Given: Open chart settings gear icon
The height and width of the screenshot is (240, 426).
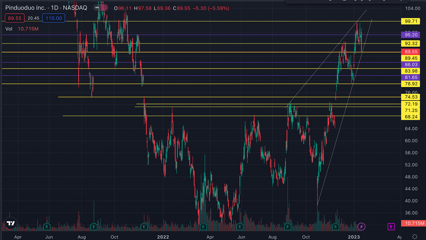Looking at the screenshot, I should [414, 236].
